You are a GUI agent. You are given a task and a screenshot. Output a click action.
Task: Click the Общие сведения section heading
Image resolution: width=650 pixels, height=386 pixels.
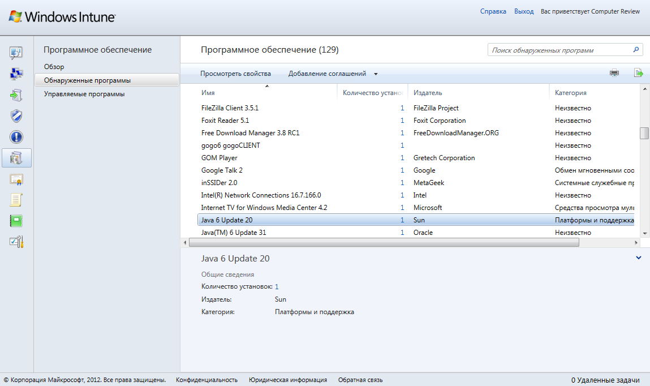[x=227, y=275]
